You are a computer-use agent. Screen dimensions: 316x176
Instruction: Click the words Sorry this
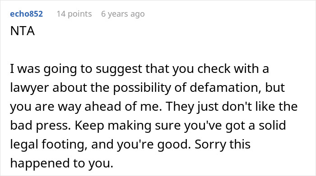pyautogui.click(x=223, y=144)
